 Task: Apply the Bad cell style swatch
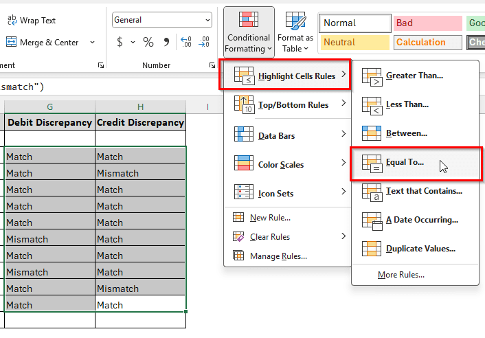(x=427, y=23)
